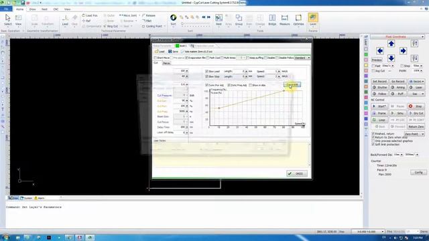The image size is (429, 241).
Task: Select the Bridge tool icon
Action: coord(272,19)
